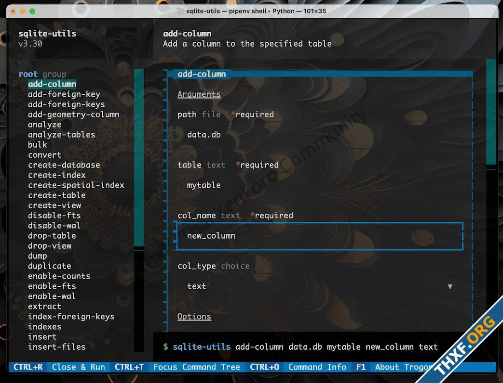The image size is (503, 383).
Task: Click the yellow minimize window button
Action: tap(23, 12)
